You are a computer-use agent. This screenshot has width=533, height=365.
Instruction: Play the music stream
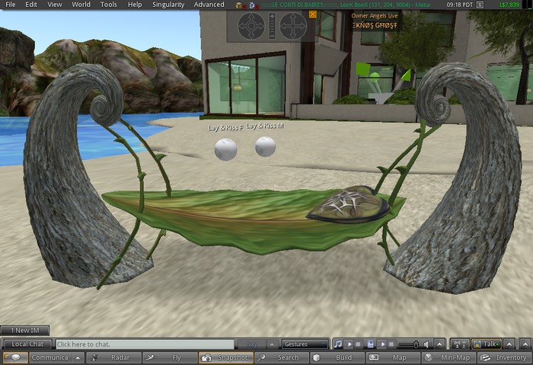348,344
